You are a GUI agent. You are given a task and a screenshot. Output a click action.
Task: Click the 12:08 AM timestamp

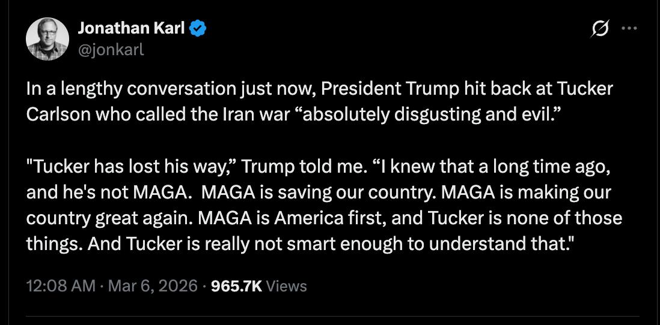[61, 286]
